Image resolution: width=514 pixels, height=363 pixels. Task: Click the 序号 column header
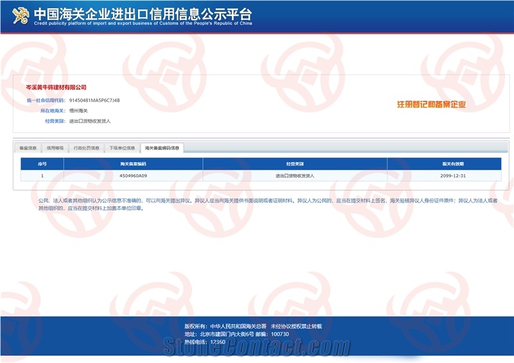[42, 164]
